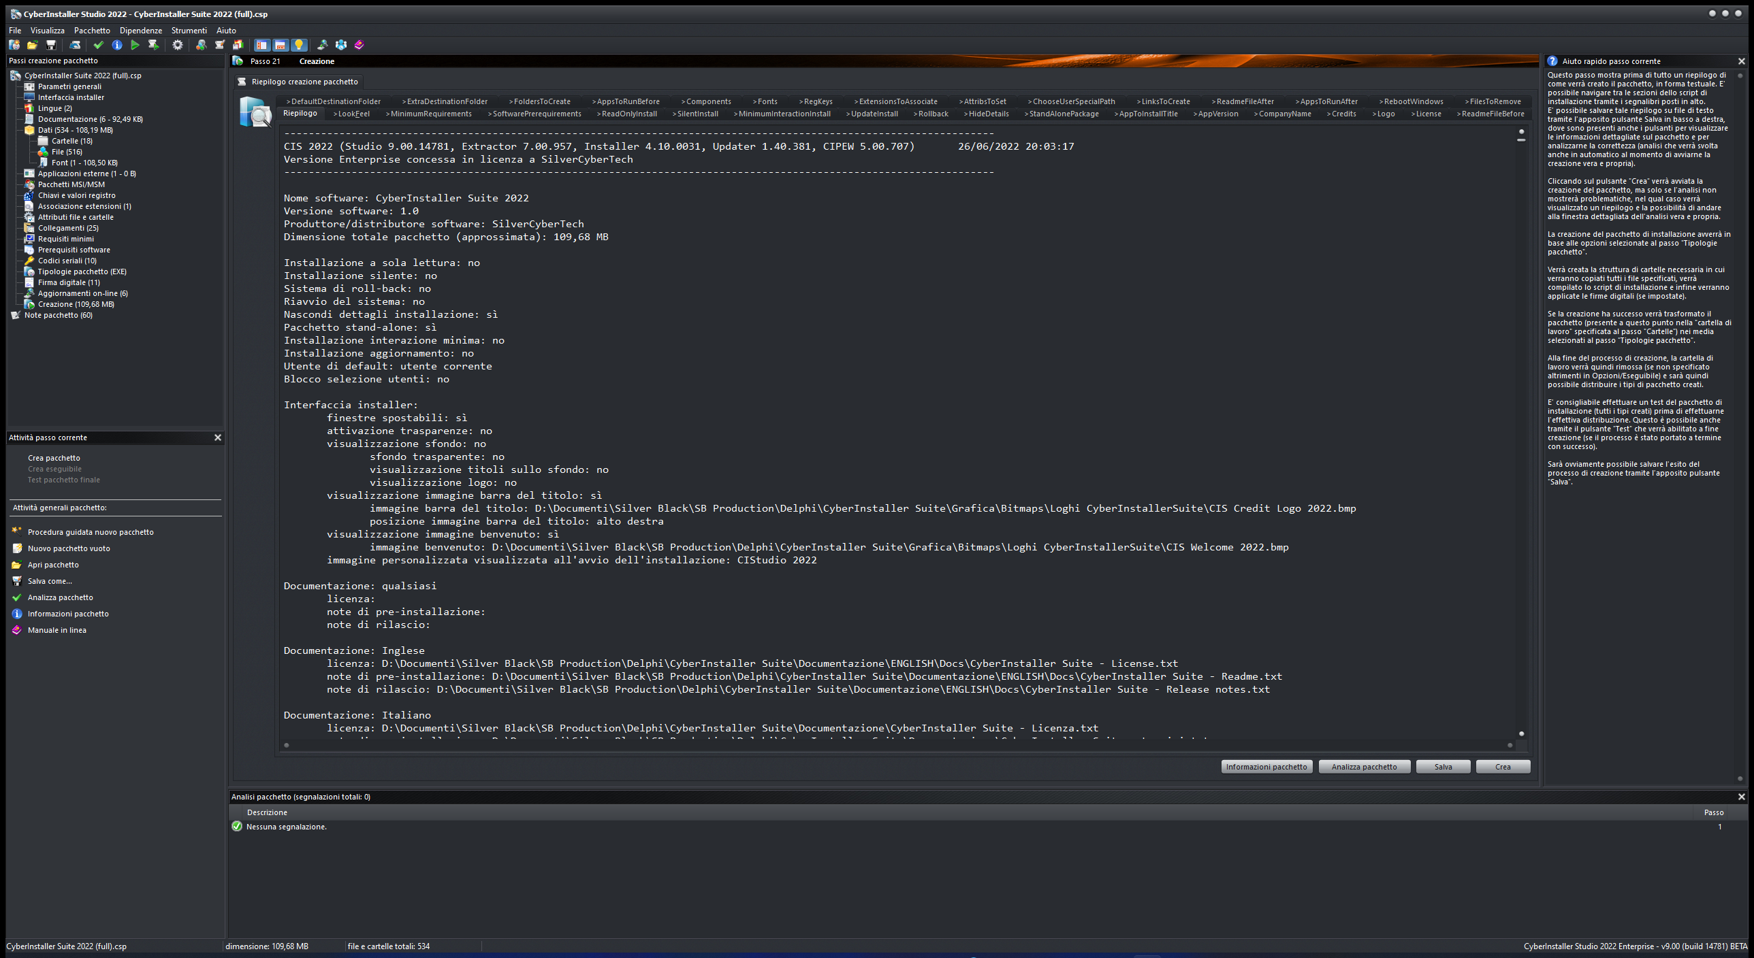The image size is (1754, 958).
Task: Jump to the License section
Action: [x=1426, y=114]
